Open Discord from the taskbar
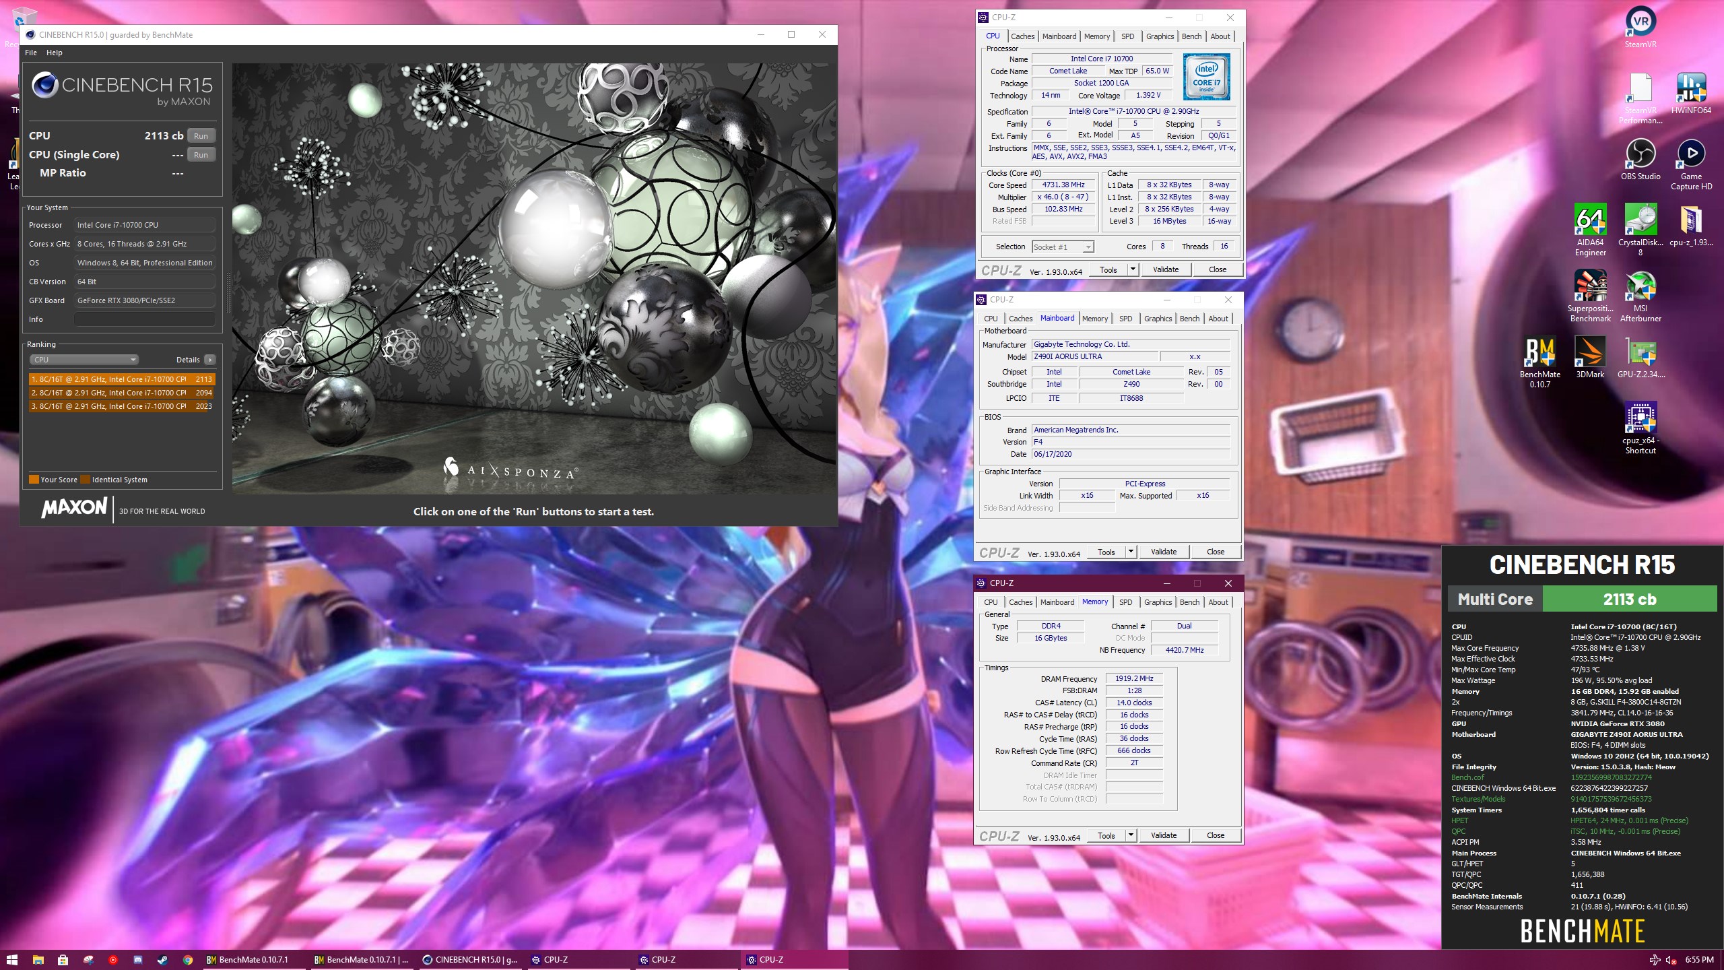The height and width of the screenshot is (970, 1724). 137,959
